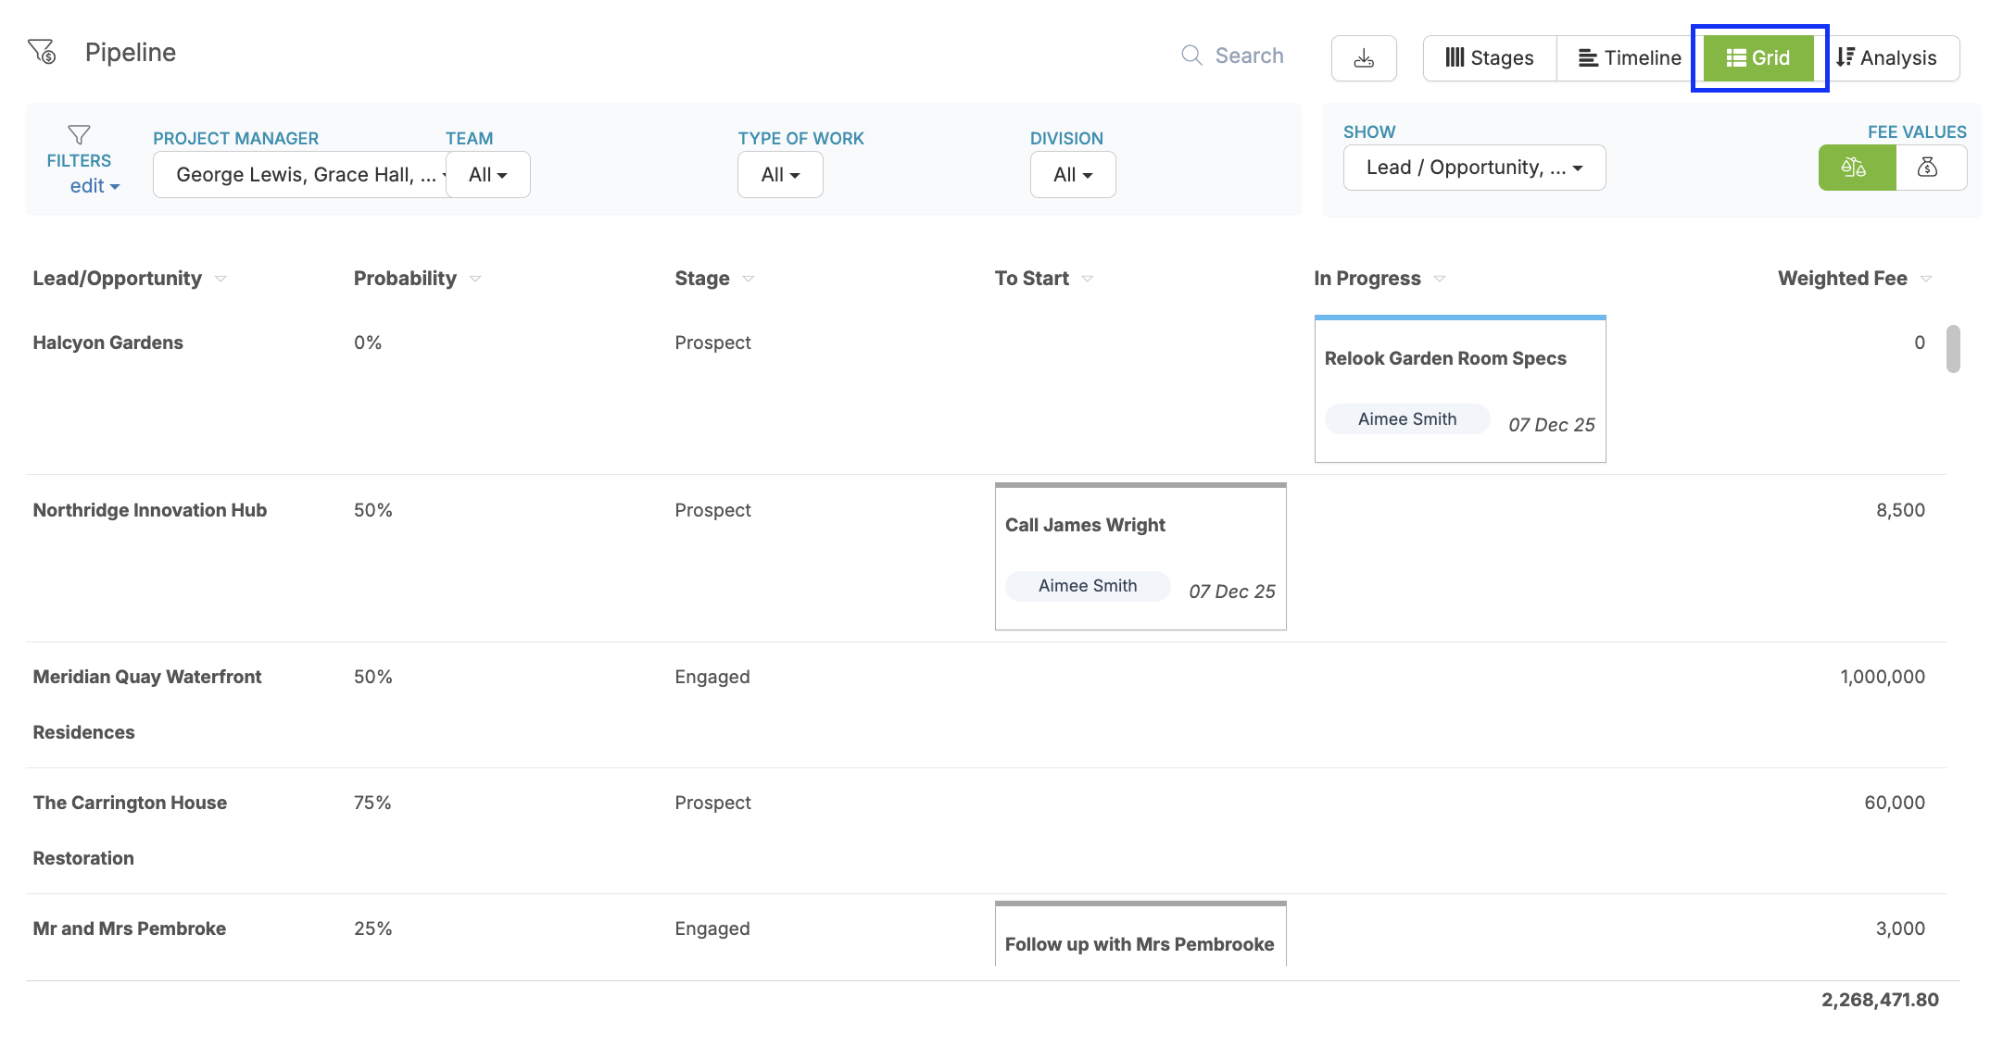Switch to full fee values money bag toggle
Screen dimensions: 2003x1059
click(x=1928, y=168)
